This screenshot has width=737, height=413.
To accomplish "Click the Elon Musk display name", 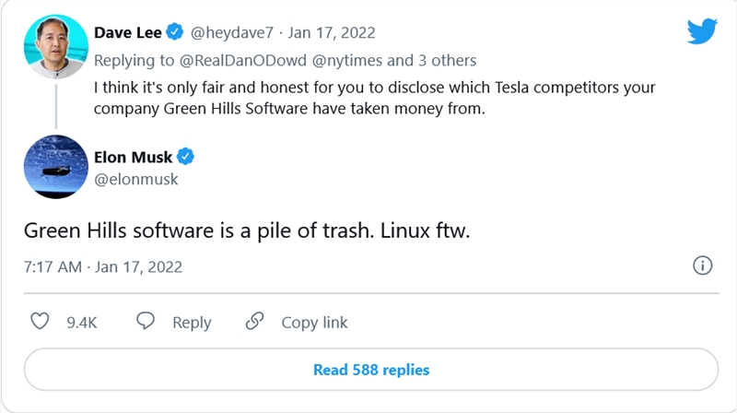I will (x=133, y=157).
